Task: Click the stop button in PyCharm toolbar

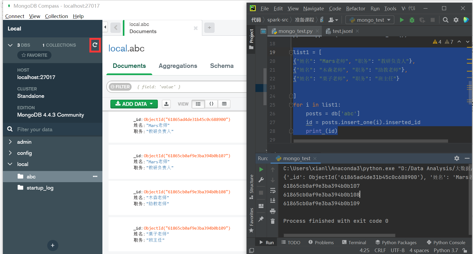Action: pyautogui.click(x=433, y=20)
